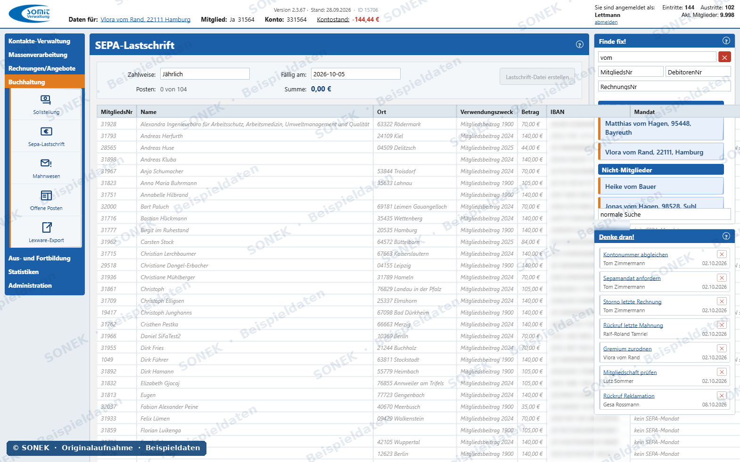
Task: Focus the MitgliedsNr search field
Action: click(631, 72)
